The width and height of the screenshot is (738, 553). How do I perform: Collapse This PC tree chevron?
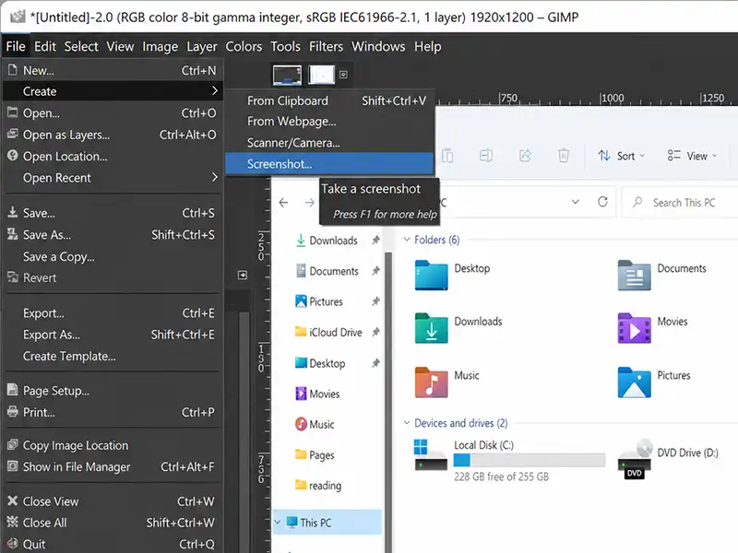[x=278, y=523]
